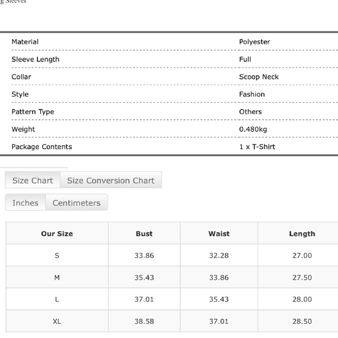Image resolution: width=338 pixels, height=338 pixels.
Task: Click the Polyester material value
Action: tap(255, 42)
